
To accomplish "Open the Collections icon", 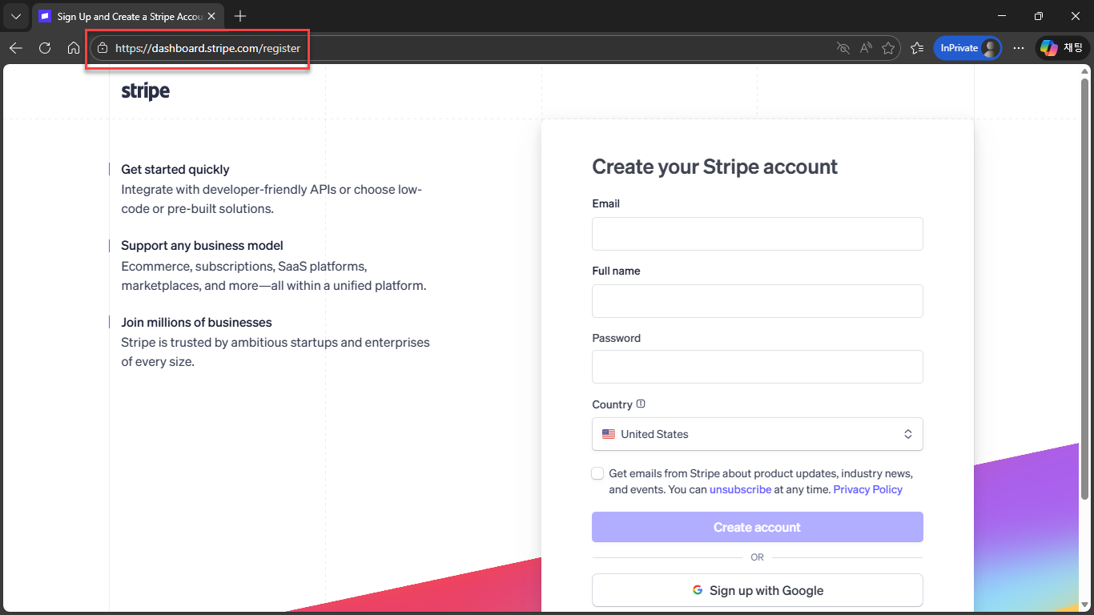I will 917,47.
